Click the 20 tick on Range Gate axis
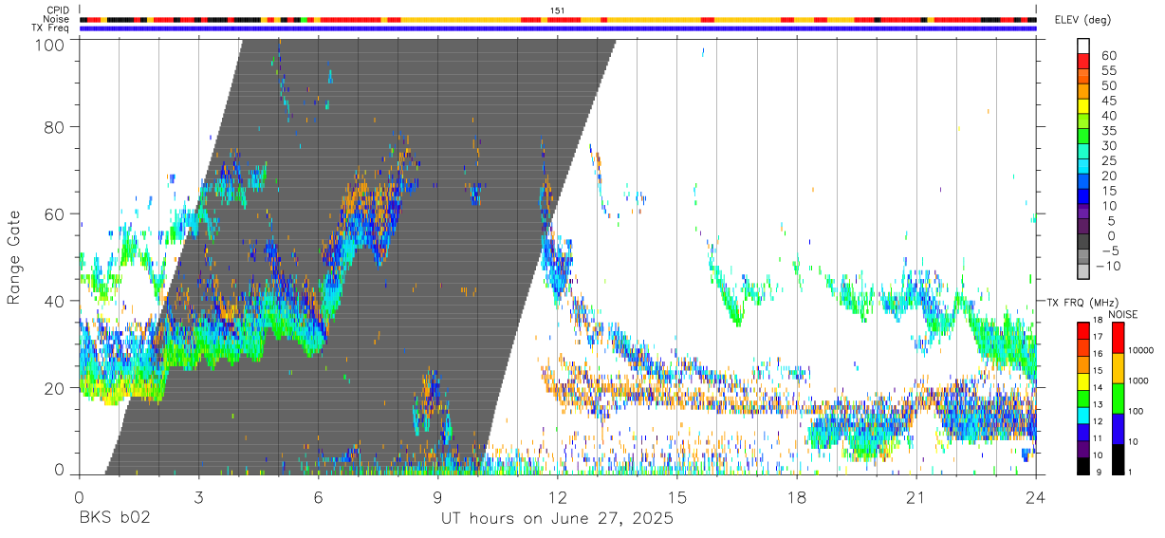1165x538 pixels. click(55, 388)
